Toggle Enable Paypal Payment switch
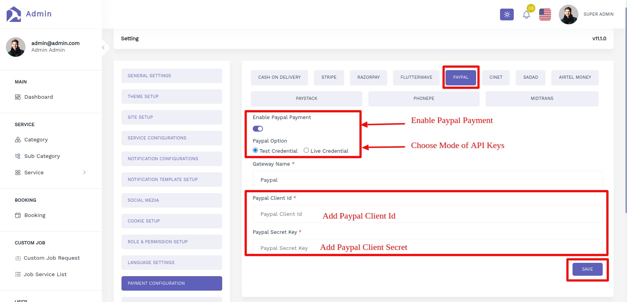The image size is (627, 302). 258,128
